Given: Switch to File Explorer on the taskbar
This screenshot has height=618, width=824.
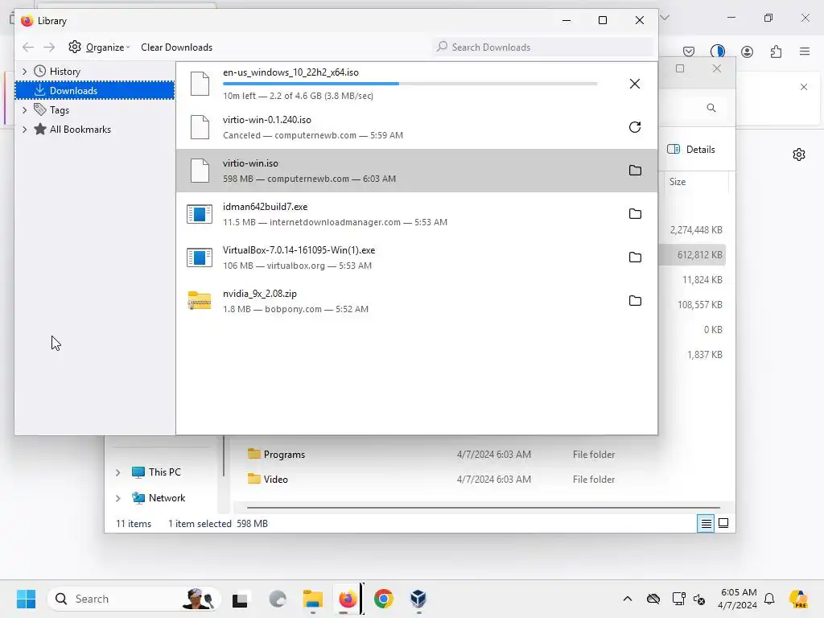Looking at the screenshot, I should point(313,599).
